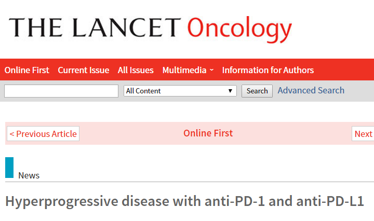The height and width of the screenshot is (221, 374).
Task: Click the Next article button
Action: pyautogui.click(x=363, y=134)
